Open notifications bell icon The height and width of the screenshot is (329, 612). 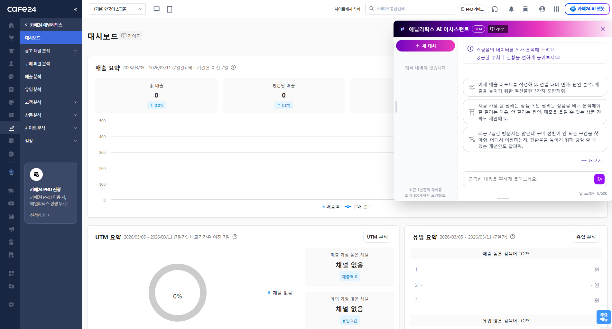pos(511,9)
